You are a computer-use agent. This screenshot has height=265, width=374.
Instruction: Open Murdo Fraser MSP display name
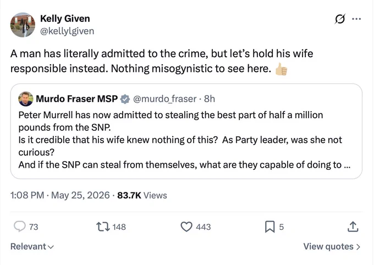pyautogui.click(x=77, y=99)
